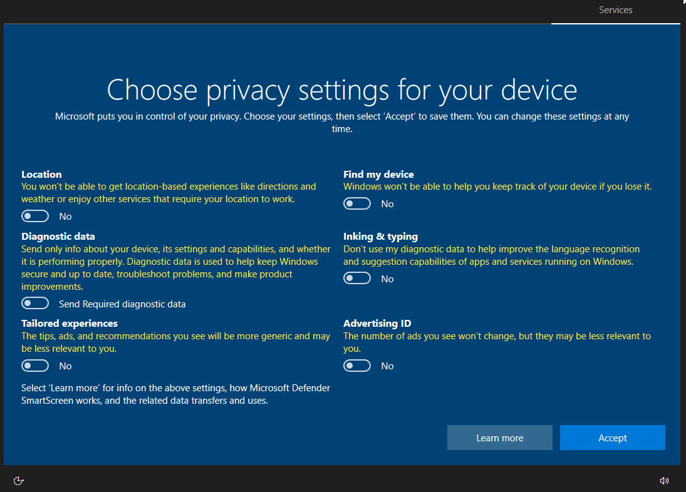The height and width of the screenshot is (492, 686).
Task: Click the 'No' label beside Tailored experiences toggle
Action: (x=65, y=366)
